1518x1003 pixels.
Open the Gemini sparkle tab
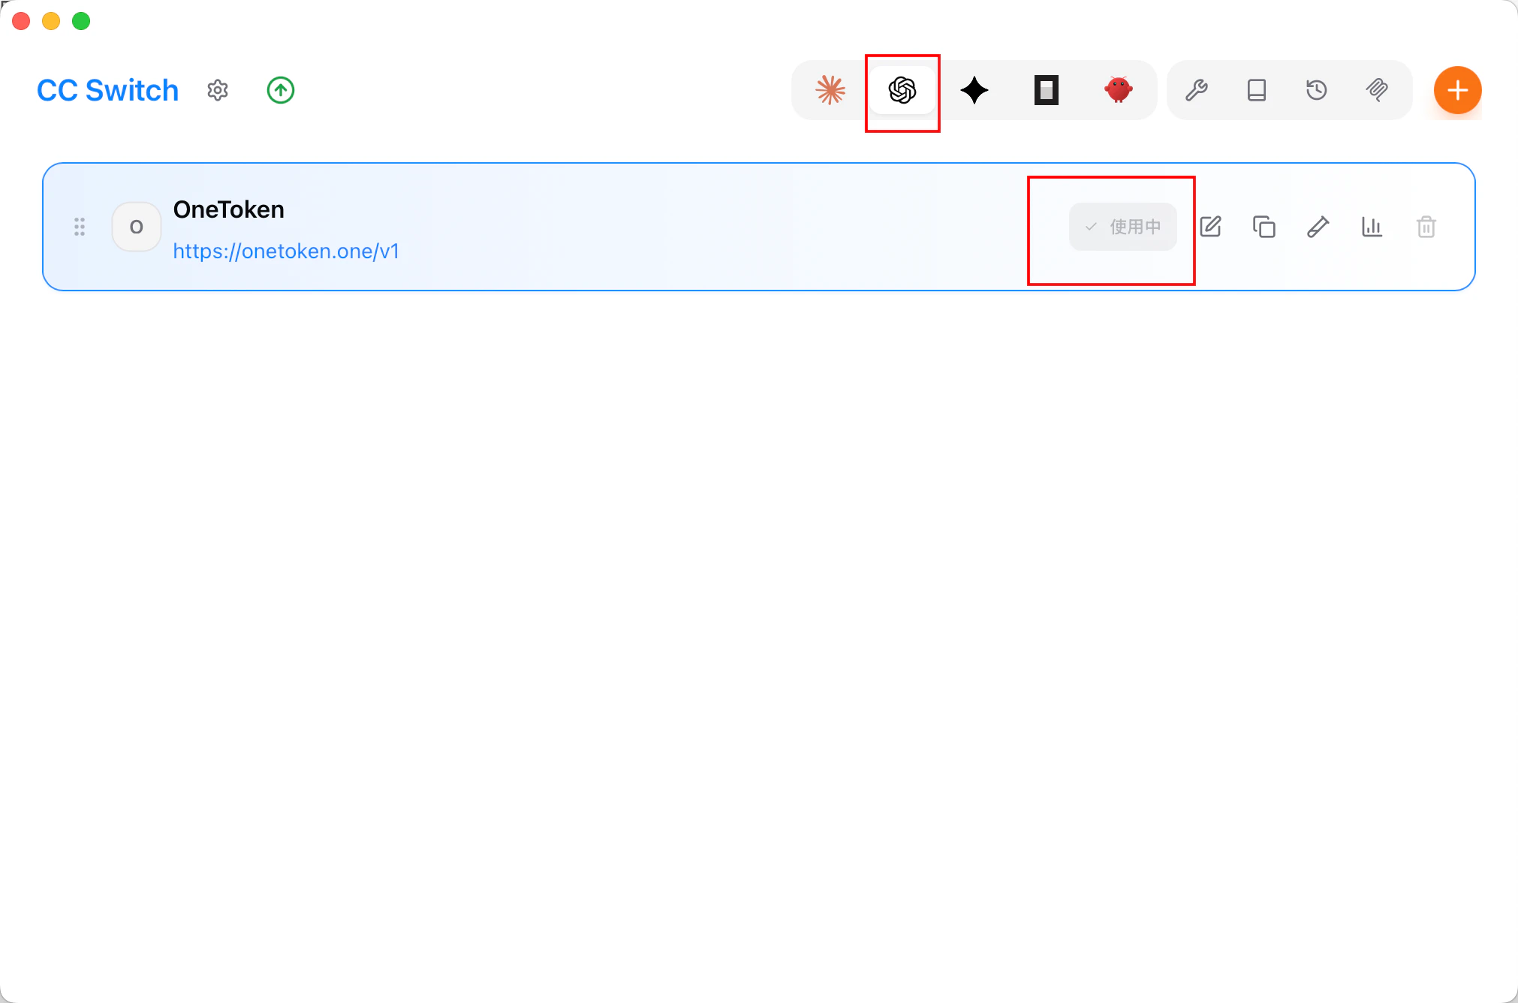point(974,90)
